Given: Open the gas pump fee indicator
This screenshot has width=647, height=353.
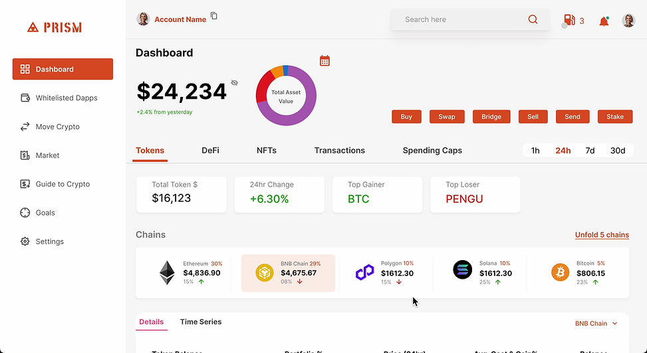Looking at the screenshot, I should 569,20.
